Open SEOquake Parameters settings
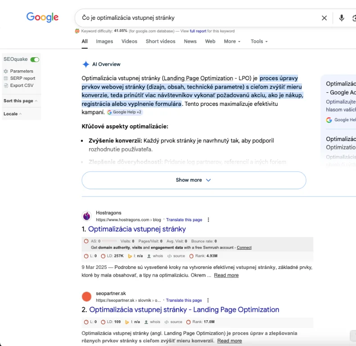This screenshot has height=346, width=356. 21,71
